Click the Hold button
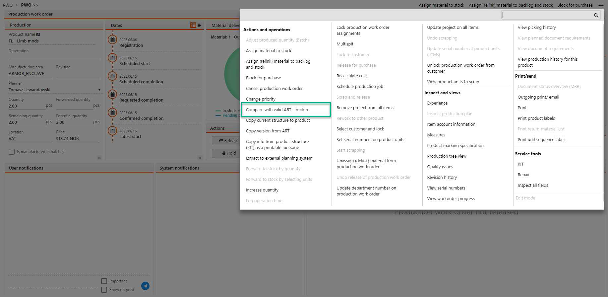Screen dimensions: 608x297 (x=226, y=153)
